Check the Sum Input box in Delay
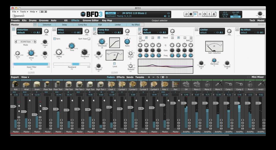This screenshot has height=150, width=276. (89, 39)
